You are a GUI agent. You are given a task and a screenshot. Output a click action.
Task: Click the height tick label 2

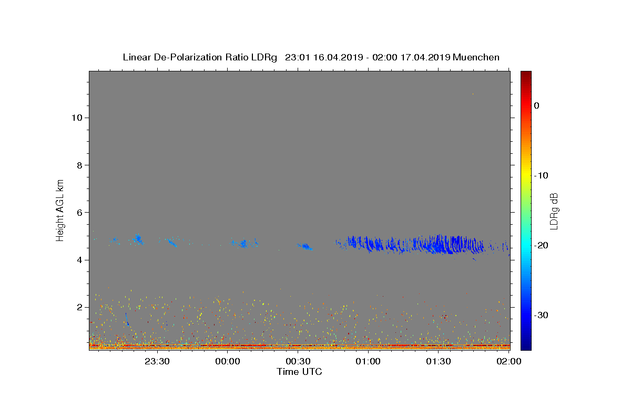coord(79,307)
